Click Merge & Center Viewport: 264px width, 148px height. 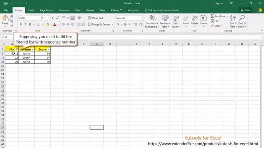(99, 24)
